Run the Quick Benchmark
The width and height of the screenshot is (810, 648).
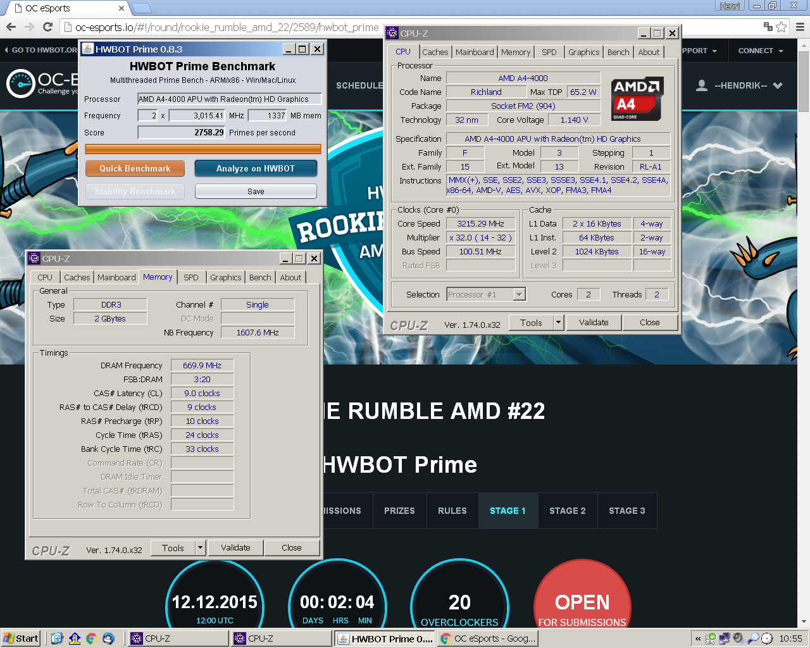pos(135,168)
